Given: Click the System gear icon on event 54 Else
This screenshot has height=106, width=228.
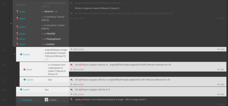Looking at the screenshot, I should [x=21, y=90].
